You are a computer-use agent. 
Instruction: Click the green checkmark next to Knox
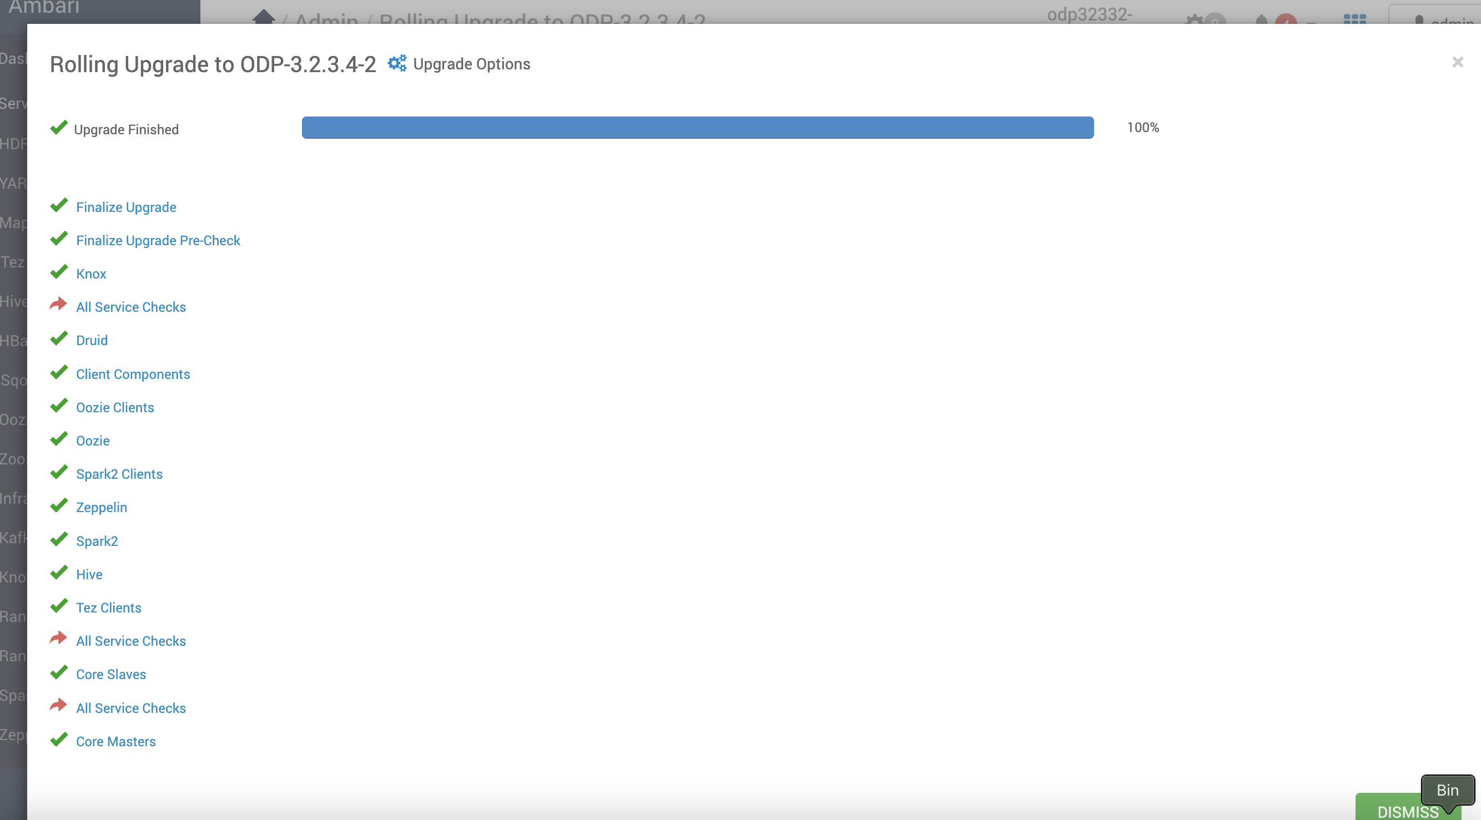[x=59, y=272]
